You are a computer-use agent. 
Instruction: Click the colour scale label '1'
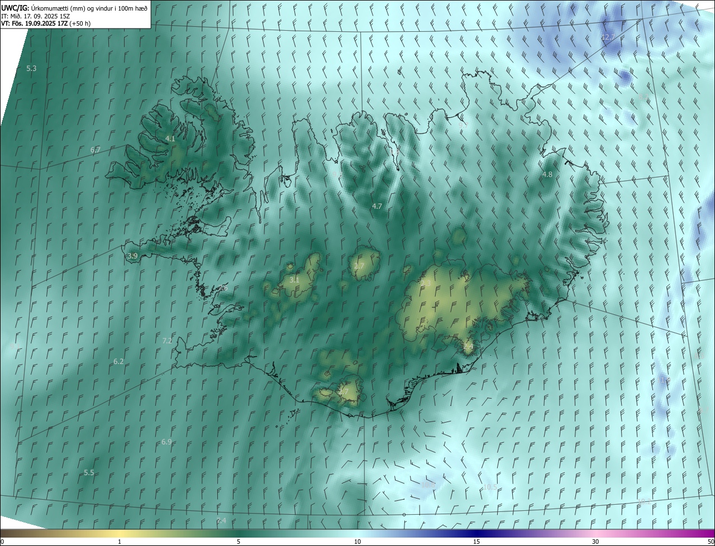tap(120, 542)
